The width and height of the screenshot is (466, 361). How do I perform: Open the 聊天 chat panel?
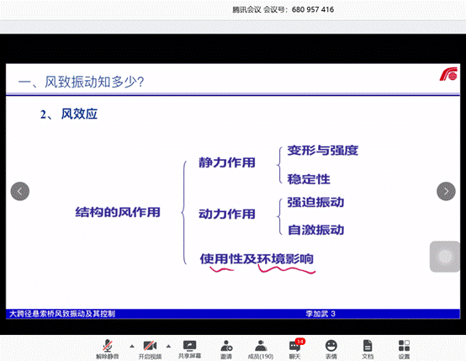(295, 349)
